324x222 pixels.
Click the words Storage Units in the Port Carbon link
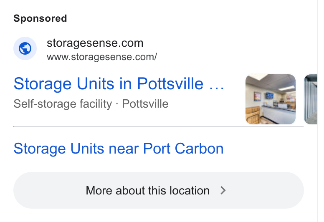point(59,149)
